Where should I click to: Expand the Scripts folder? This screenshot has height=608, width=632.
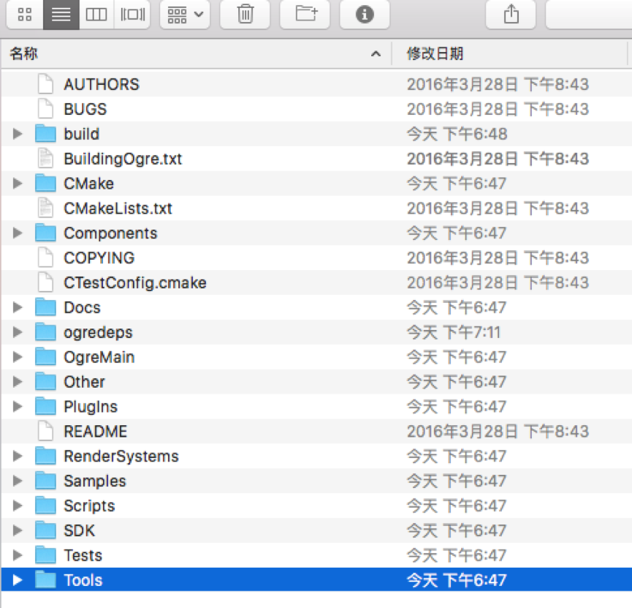pos(18,506)
